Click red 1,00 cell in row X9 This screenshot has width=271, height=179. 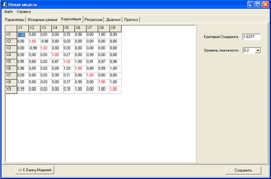(x=116, y=90)
